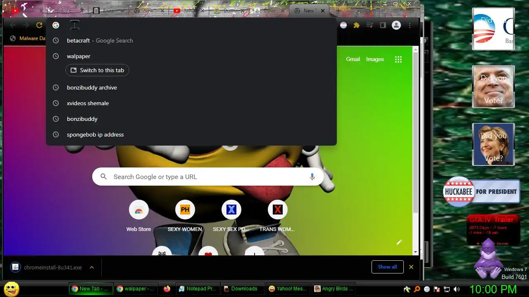The height and width of the screenshot is (297, 529).
Task: Go back using the browser back arrow
Action: tap(13, 25)
